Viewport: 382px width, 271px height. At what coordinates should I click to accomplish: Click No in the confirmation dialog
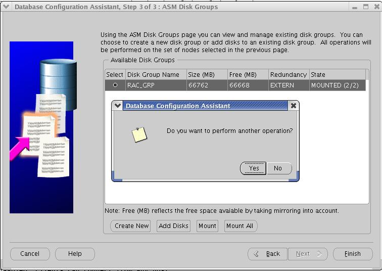(x=278, y=168)
